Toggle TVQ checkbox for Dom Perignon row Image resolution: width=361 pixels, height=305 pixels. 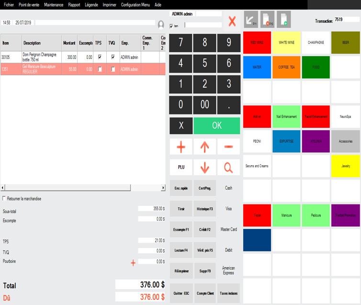pos(113,56)
